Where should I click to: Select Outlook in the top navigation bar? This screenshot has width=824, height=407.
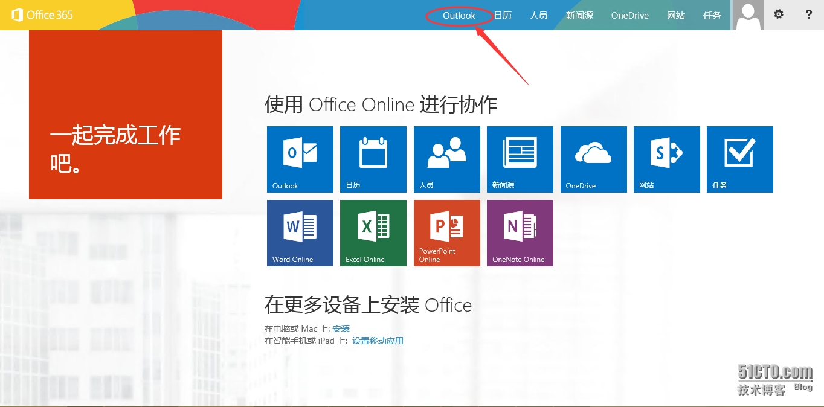(459, 16)
